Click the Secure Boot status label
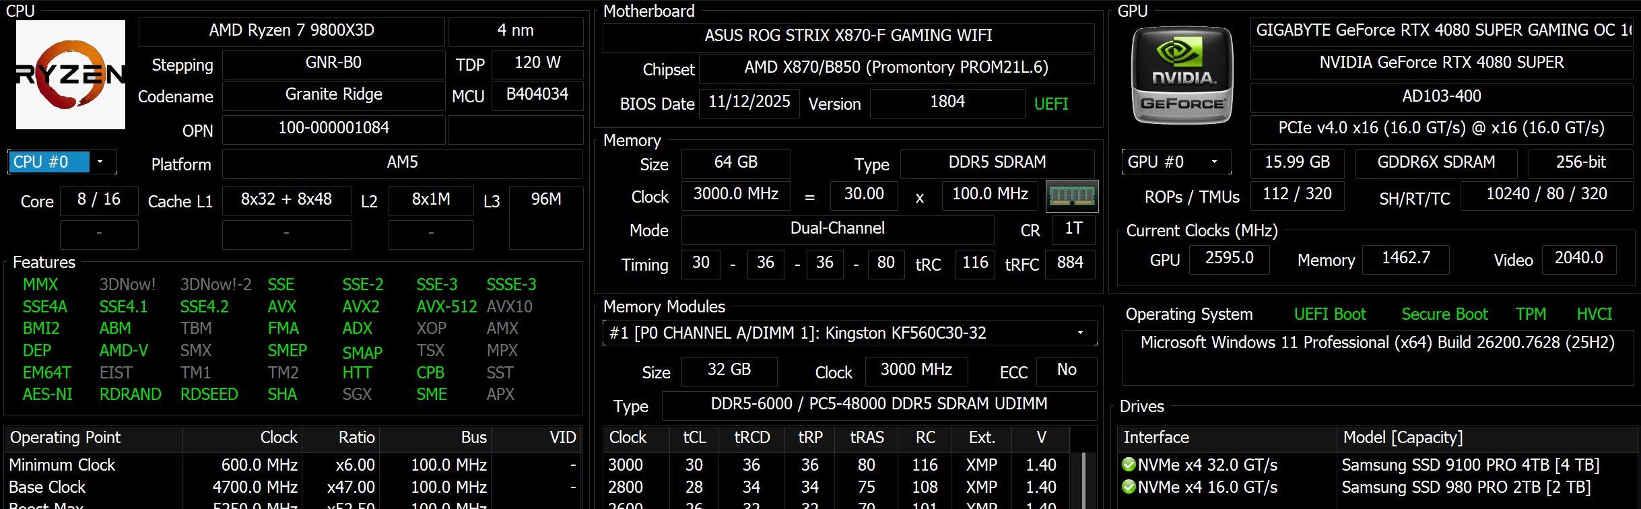Viewport: 1641px width, 509px height. [x=1444, y=314]
